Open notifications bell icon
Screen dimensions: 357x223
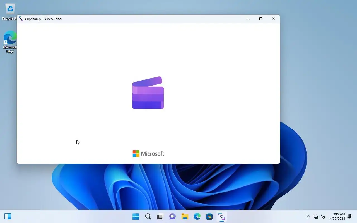349,216
